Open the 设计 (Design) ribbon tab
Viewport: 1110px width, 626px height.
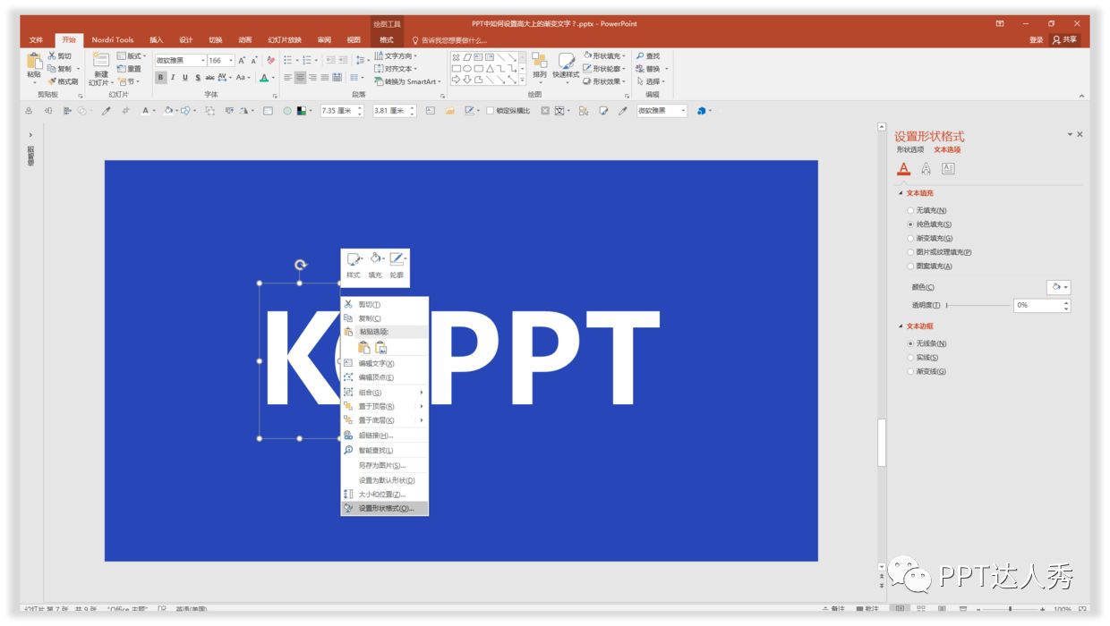(185, 40)
